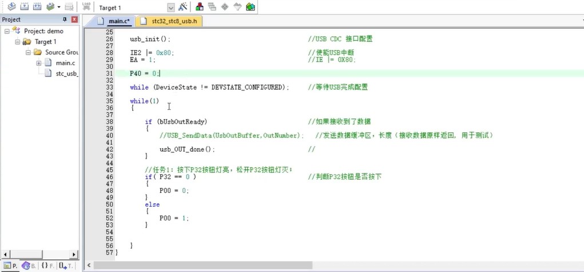Click line number 57 in the gutter

(109, 253)
